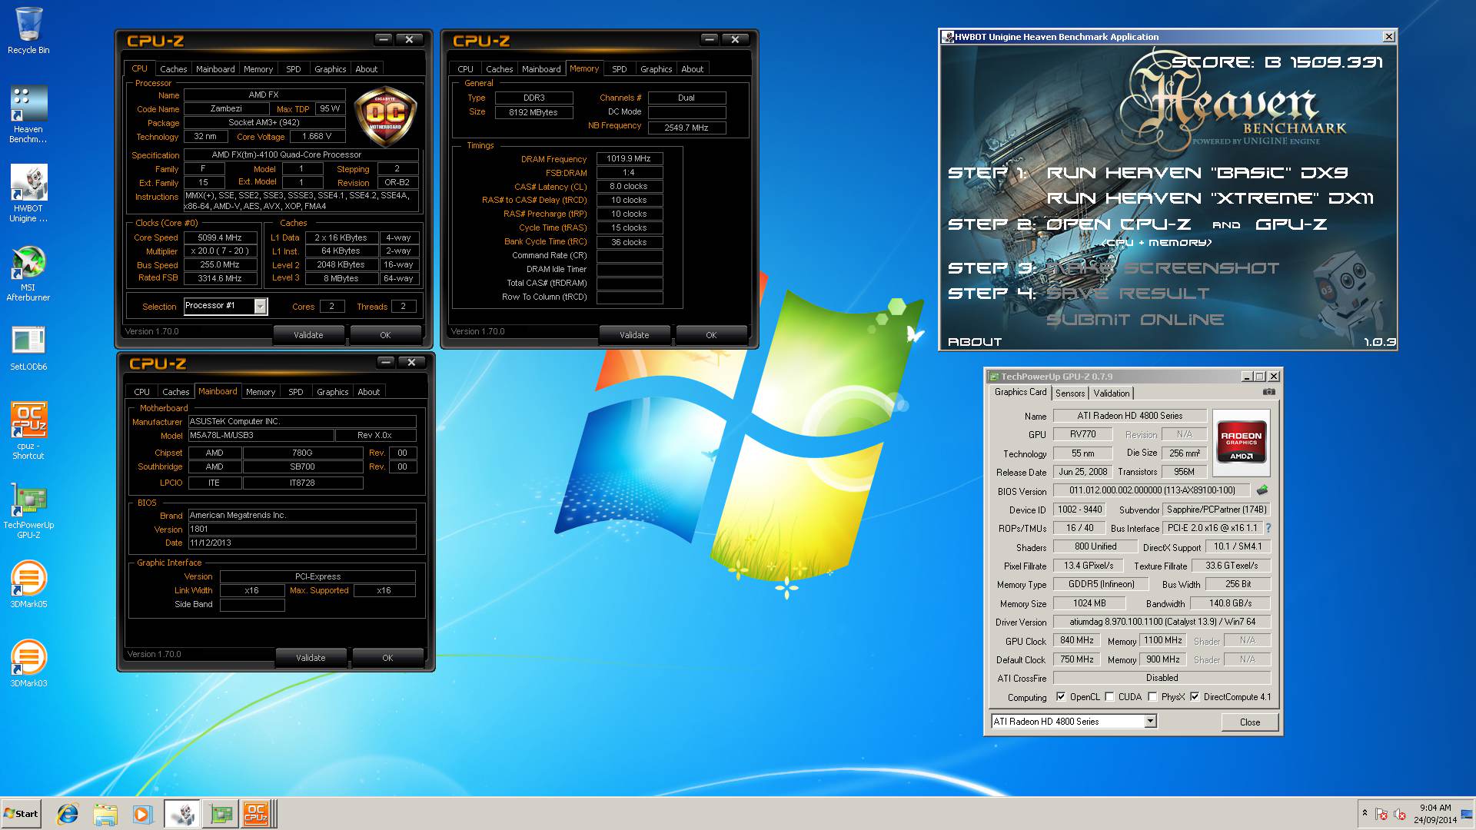Image resolution: width=1476 pixels, height=830 pixels.
Task: Click About in HWBOT Heaven window
Action: (975, 342)
